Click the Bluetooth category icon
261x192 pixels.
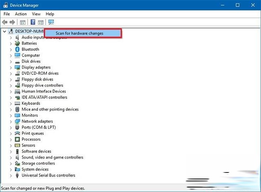pos(17,49)
